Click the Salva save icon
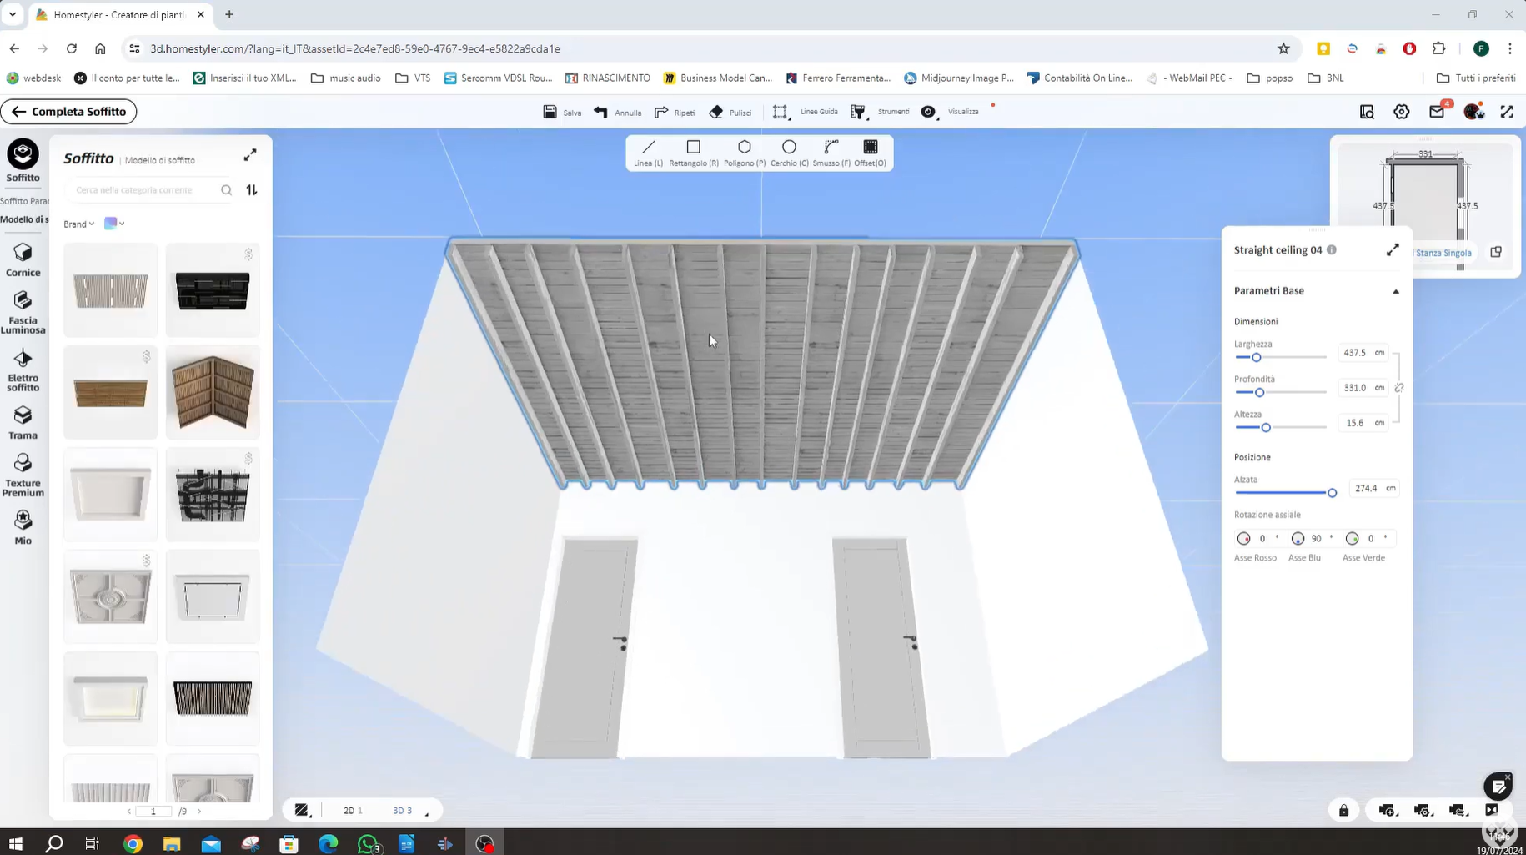1526x855 pixels. (x=550, y=112)
